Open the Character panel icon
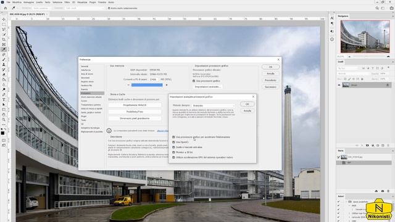This screenshot has width=395, height=222. click(x=332, y=18)
